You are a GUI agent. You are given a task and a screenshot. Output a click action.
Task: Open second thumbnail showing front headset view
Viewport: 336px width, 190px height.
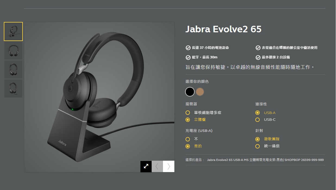click(x=13, y=50)
